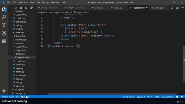Place cursor on line 27 button code

pos(87,36)
